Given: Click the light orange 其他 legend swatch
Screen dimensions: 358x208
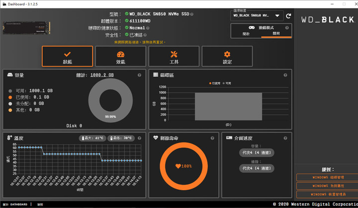Looking at the screenshot, I should click(10, 110).
